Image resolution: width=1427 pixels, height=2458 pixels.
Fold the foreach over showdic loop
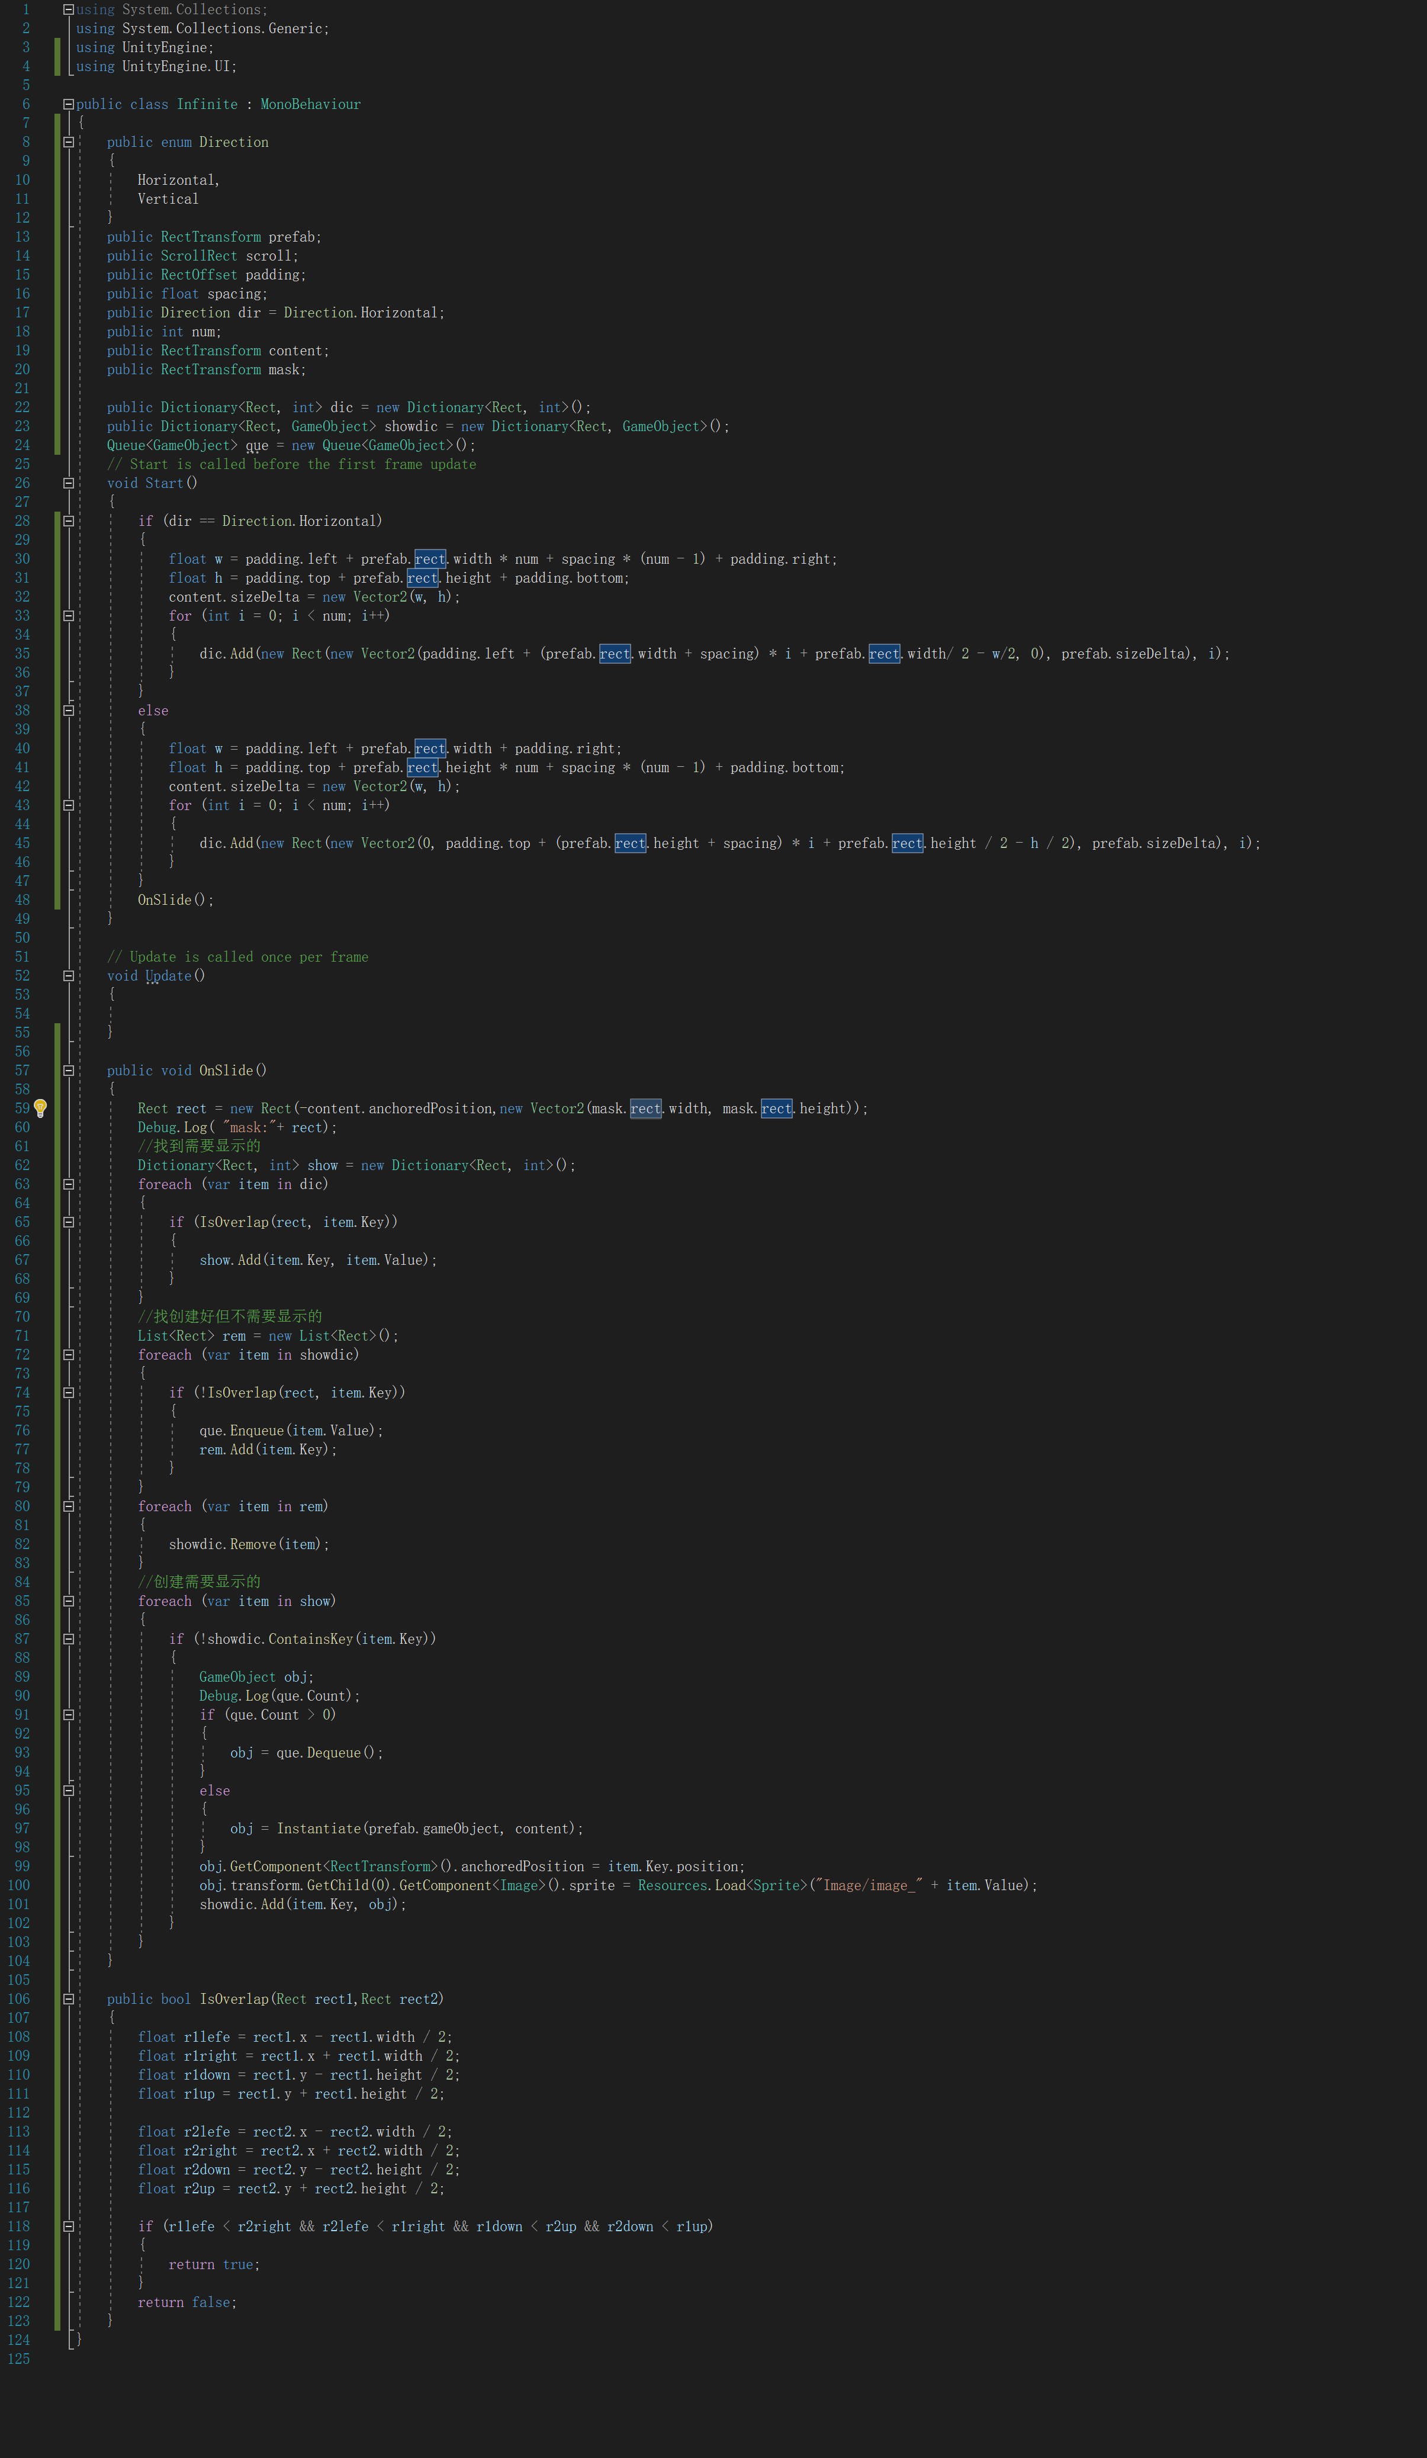(68, 1355)
